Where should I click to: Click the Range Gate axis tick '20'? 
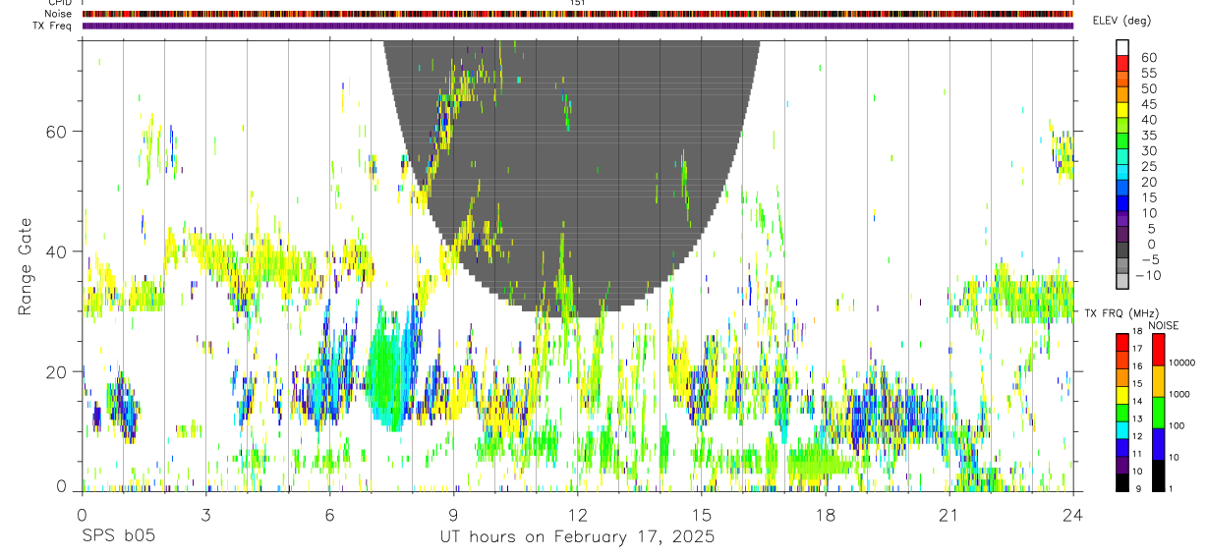pos(55,371)
